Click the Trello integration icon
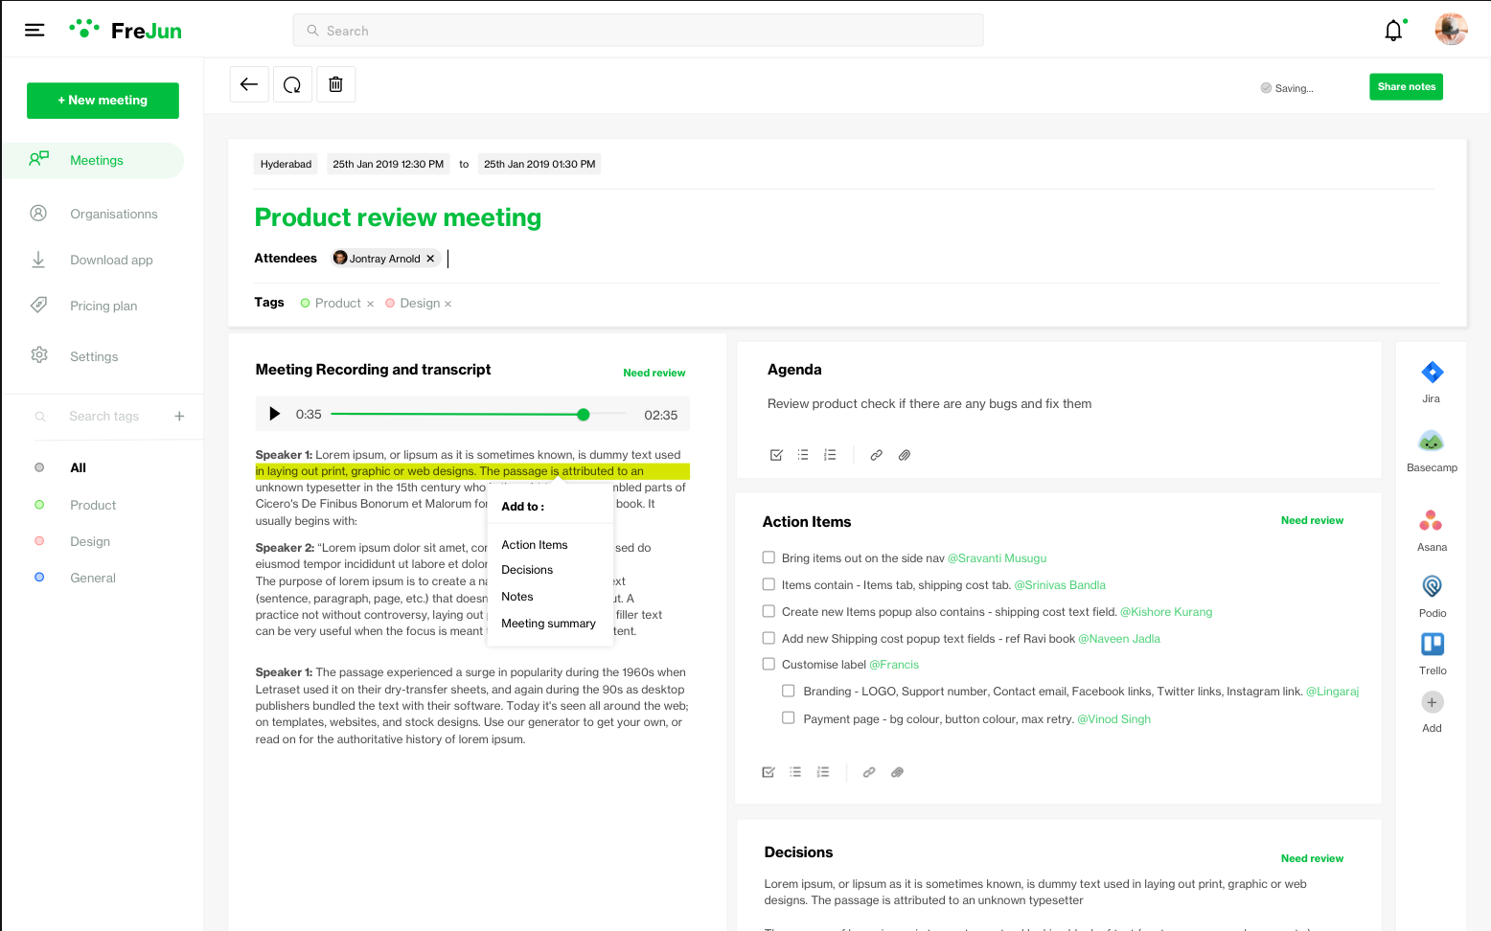This screenshot has width=1491, height=931. point(1433,644)
